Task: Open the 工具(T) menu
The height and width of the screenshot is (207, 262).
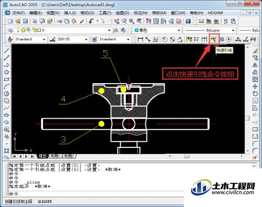Action: pos(105,13)
